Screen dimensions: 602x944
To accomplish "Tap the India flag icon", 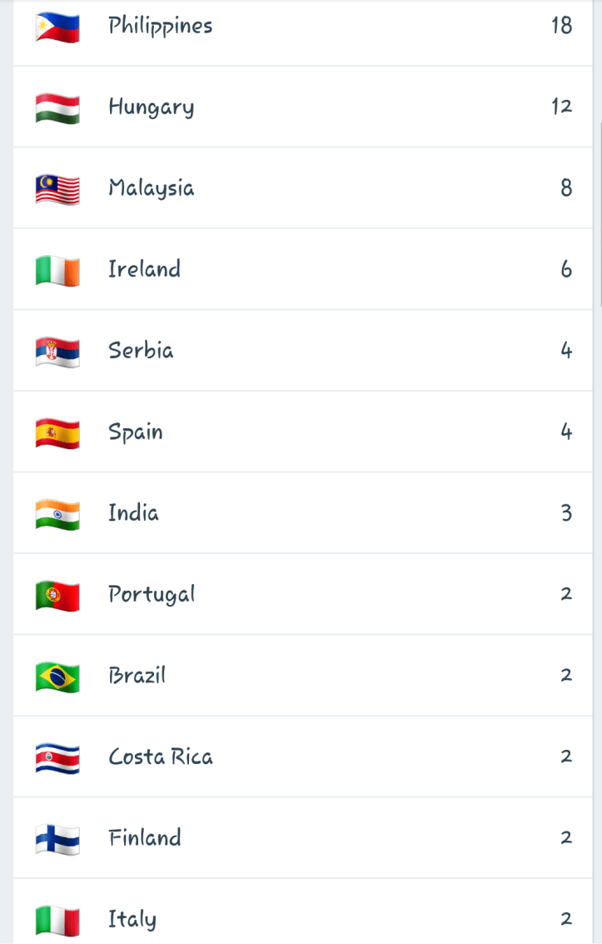I will click(57, 514).
